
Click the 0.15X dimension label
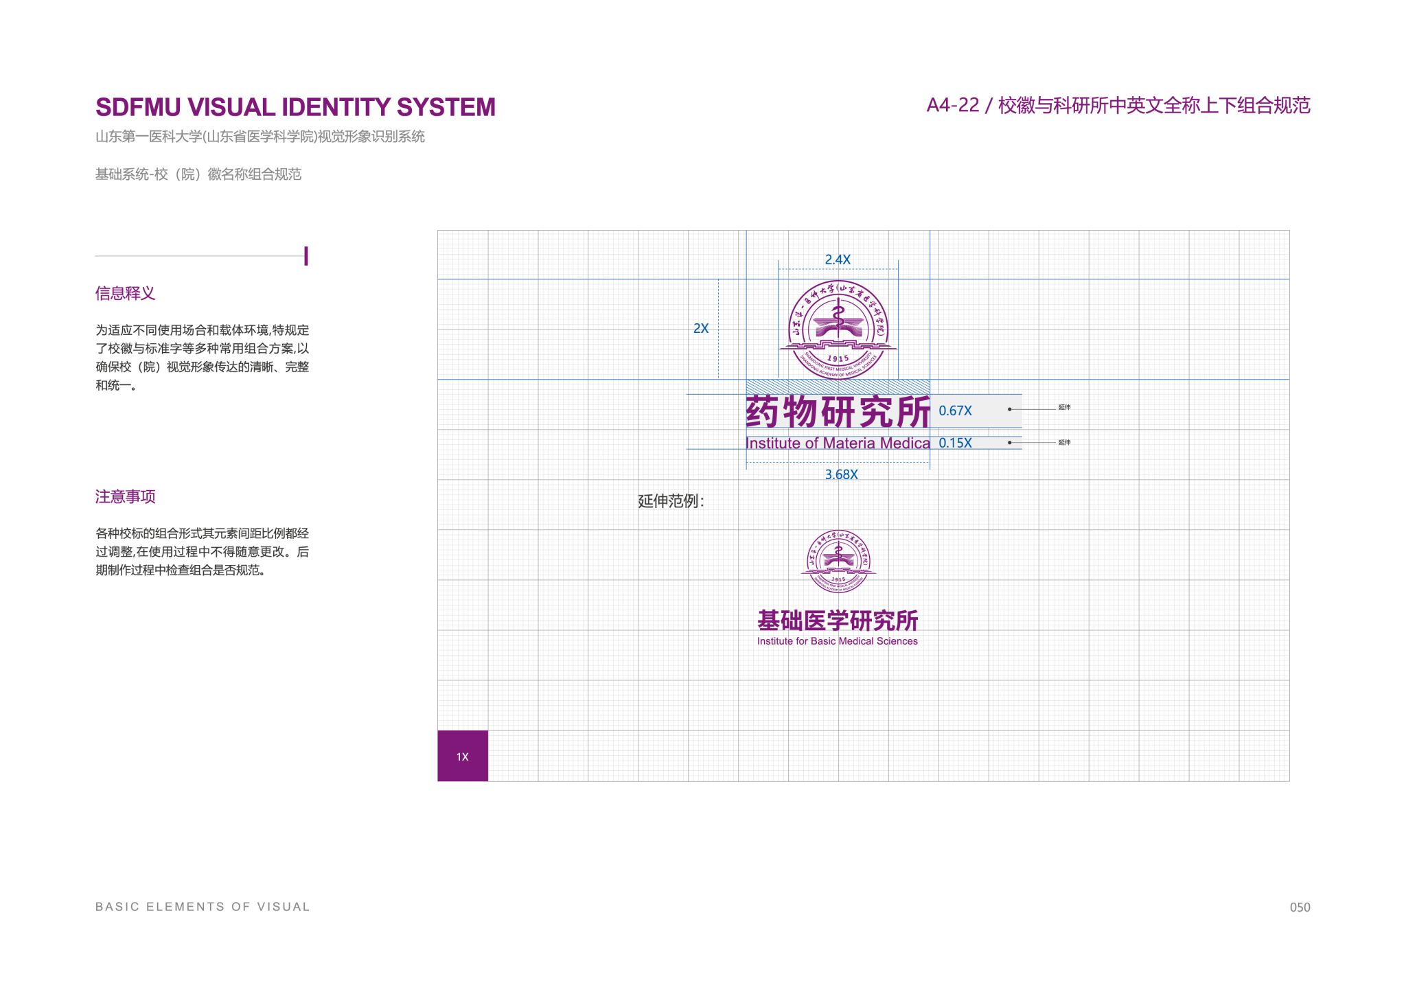(x=955, y=443)
